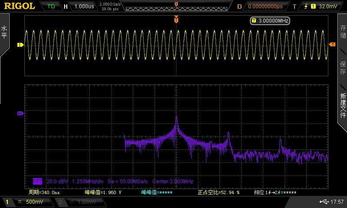347x208 pixels.
Task: Click the 3.00000MHz frequency counter badge
Action: tap(270, 21)
